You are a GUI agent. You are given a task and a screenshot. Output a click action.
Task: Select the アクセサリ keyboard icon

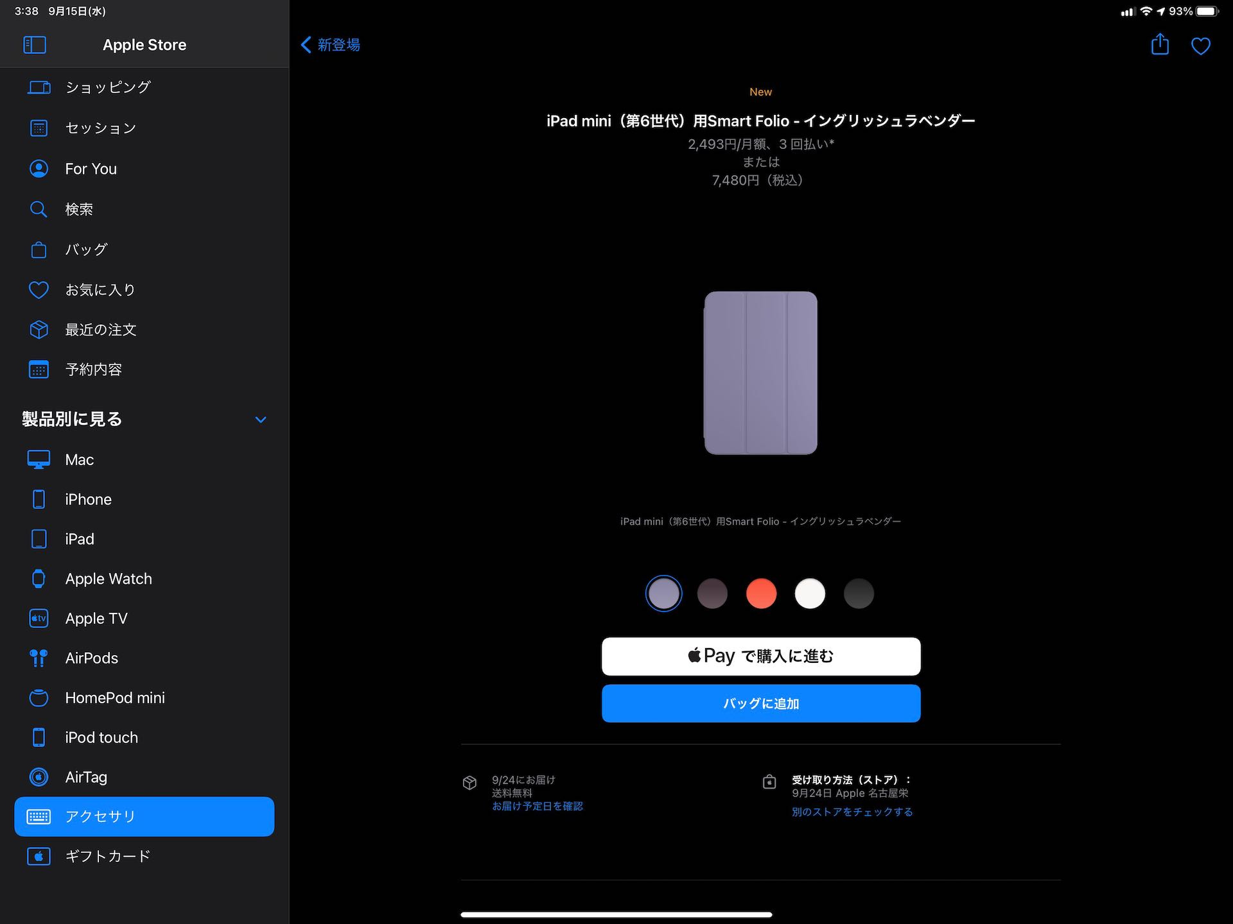tap(39, 817)
